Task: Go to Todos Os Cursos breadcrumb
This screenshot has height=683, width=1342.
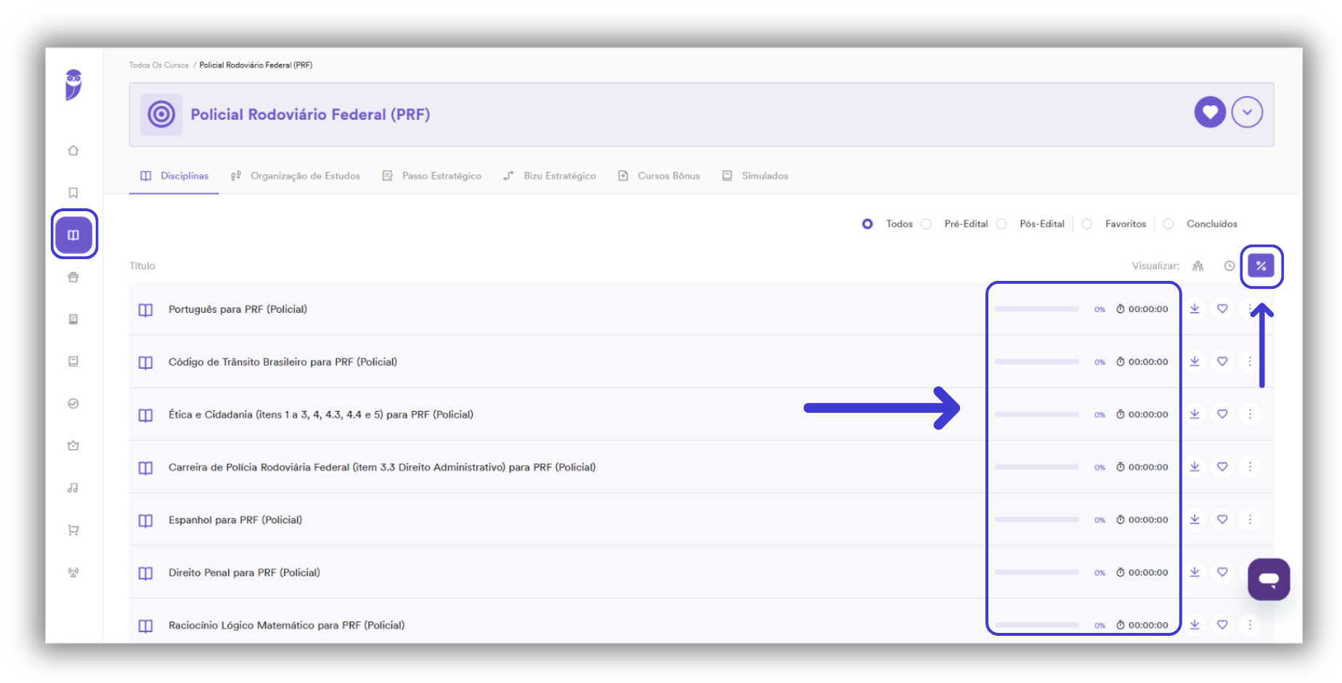Action: tap(159, 65)
